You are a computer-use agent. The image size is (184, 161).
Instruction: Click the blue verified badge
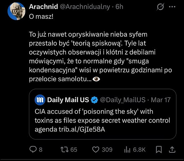click(x=94, y=100)
